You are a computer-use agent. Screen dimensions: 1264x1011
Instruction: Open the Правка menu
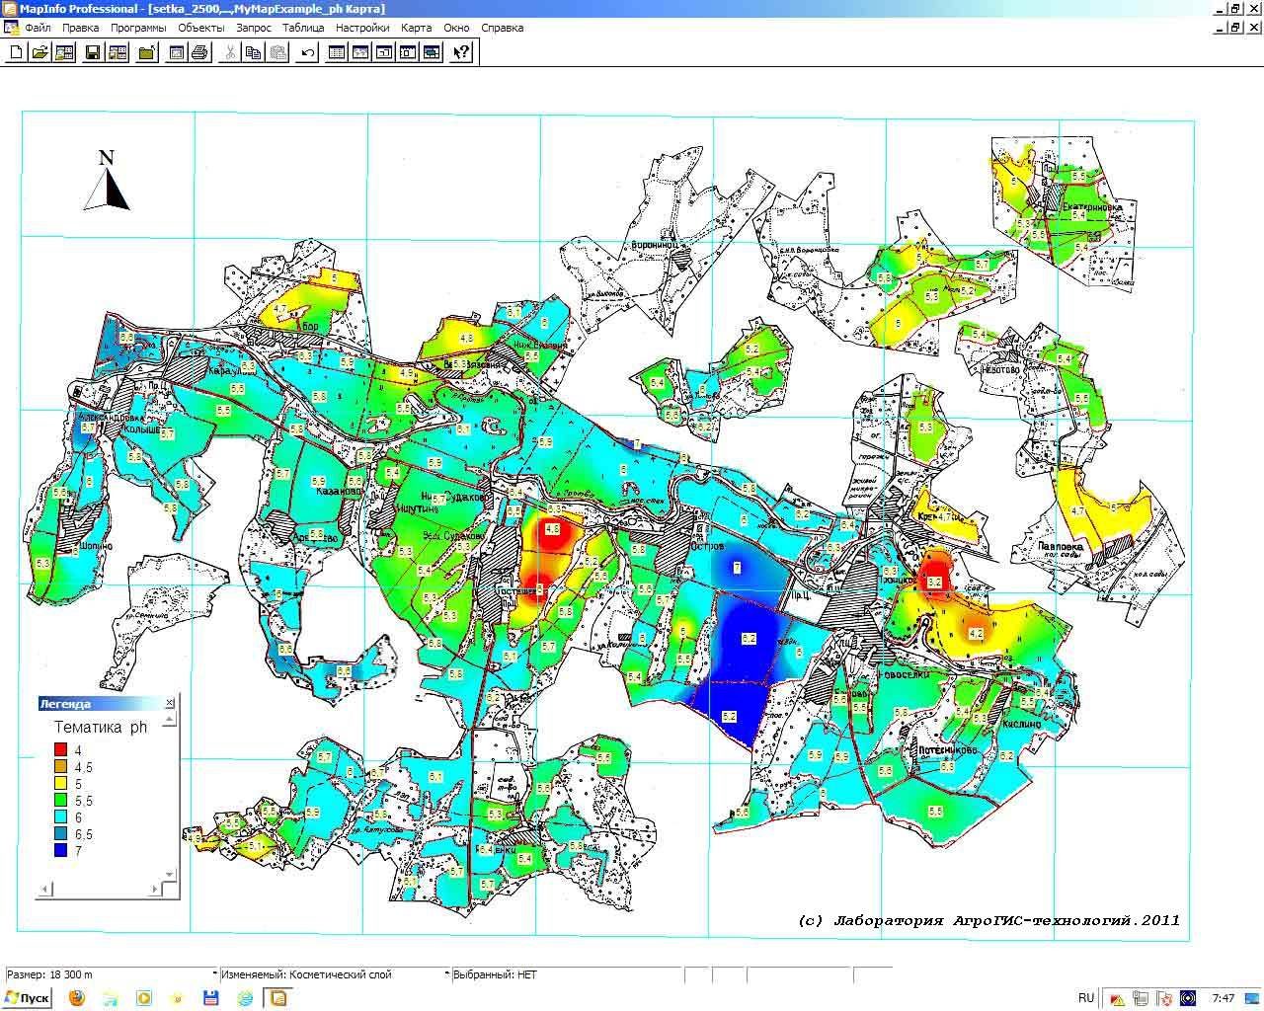click(81, 28)
